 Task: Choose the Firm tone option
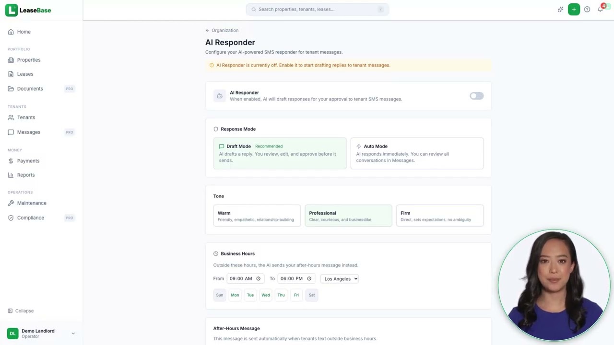coord(440,216)
